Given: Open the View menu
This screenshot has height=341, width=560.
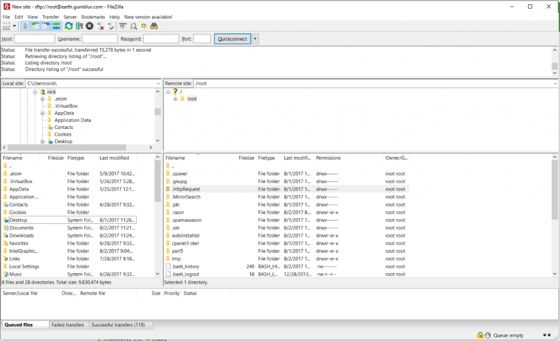Looking at the screenshot, I should pyautogui.click(x=32, y=17).
